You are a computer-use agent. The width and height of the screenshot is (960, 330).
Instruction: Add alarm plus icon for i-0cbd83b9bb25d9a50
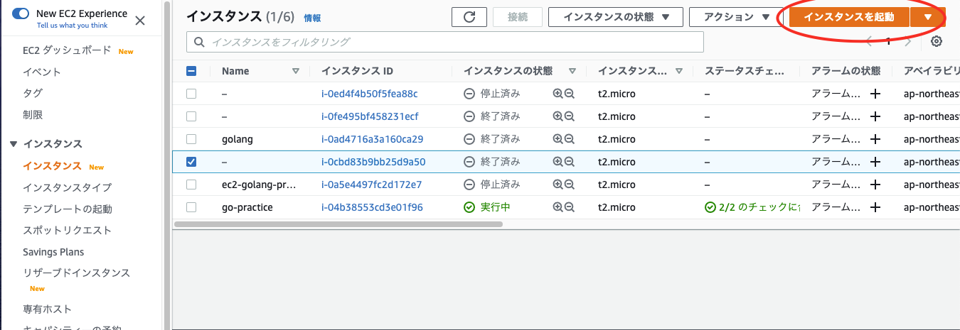click(875, 162)
